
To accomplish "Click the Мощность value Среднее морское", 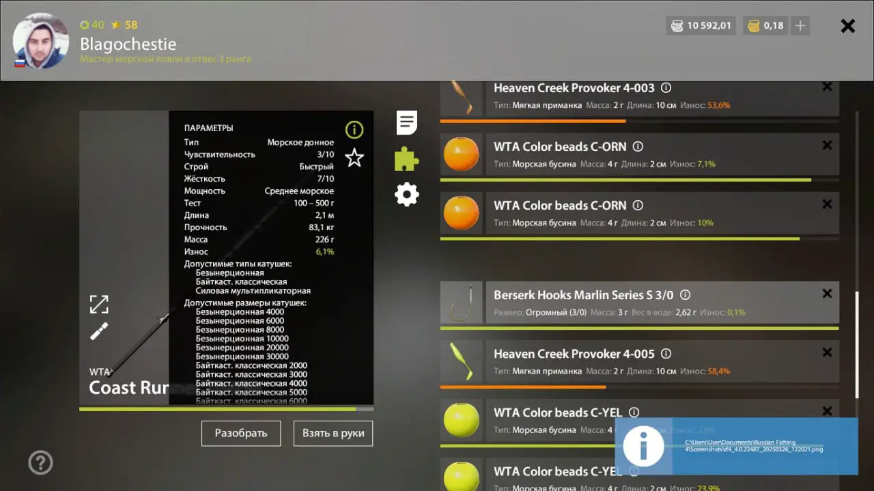I will pos(299,191).
